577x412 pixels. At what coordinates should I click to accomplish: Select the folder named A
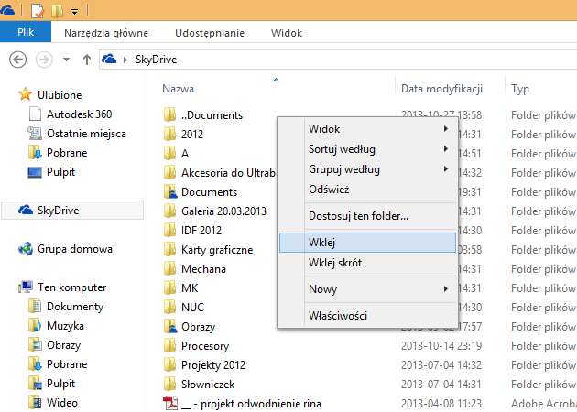(185, 154)
